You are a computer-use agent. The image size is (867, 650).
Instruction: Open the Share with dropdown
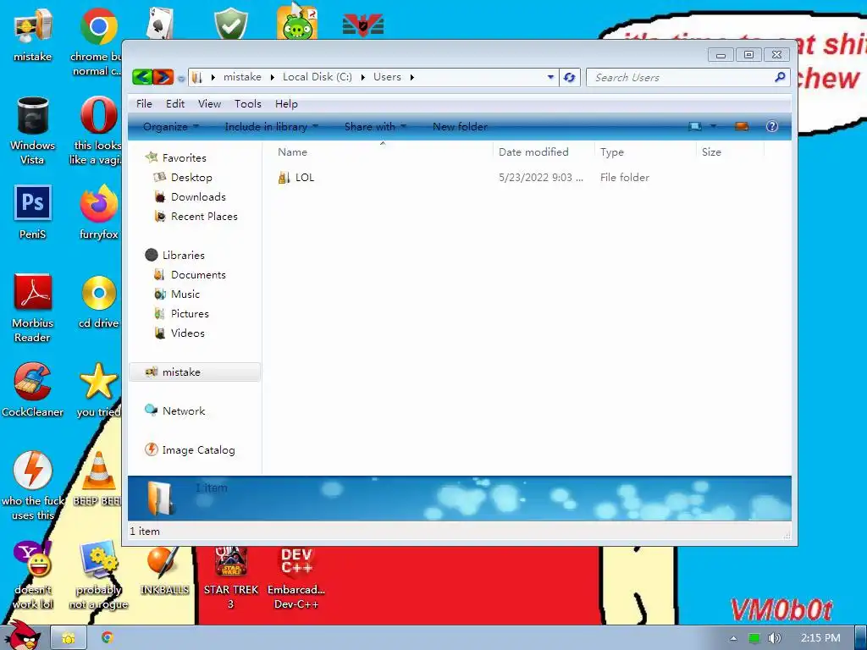click(375, 127)
